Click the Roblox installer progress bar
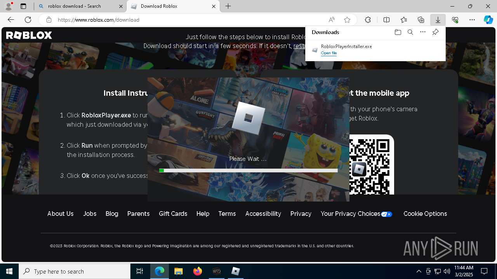This screenshot has height=279, width=497. 248,170
